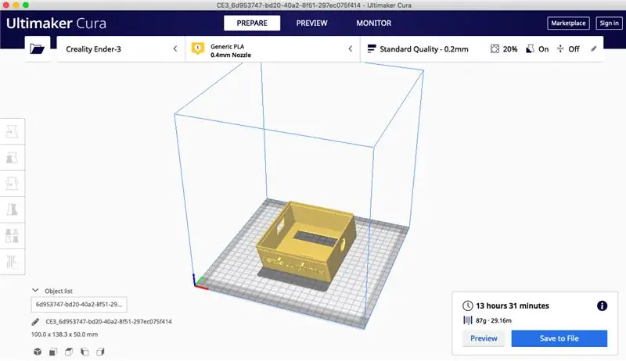Select the Support Blocker tool
This screenshot has width=626, height=361.
coord(12,262)
